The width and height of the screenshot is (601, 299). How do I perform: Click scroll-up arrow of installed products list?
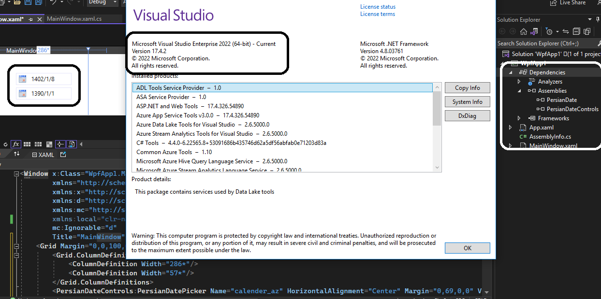coord(437,87)
